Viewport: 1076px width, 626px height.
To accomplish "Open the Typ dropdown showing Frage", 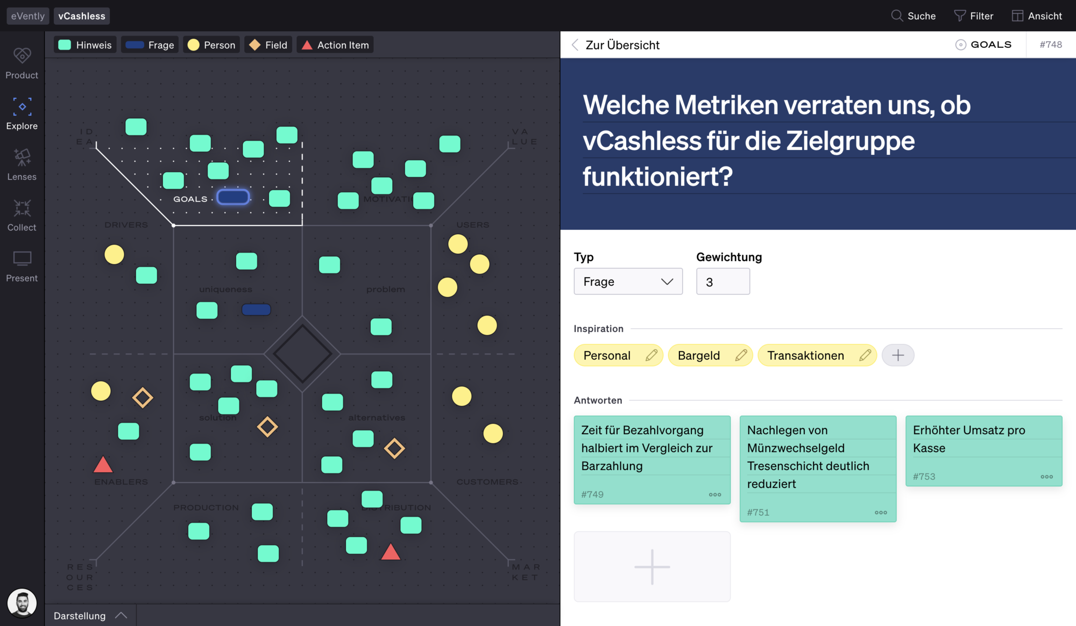I will pos(628,282).
